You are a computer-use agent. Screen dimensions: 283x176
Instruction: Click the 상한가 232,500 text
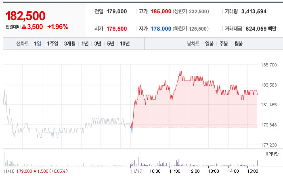coord(191,11)
